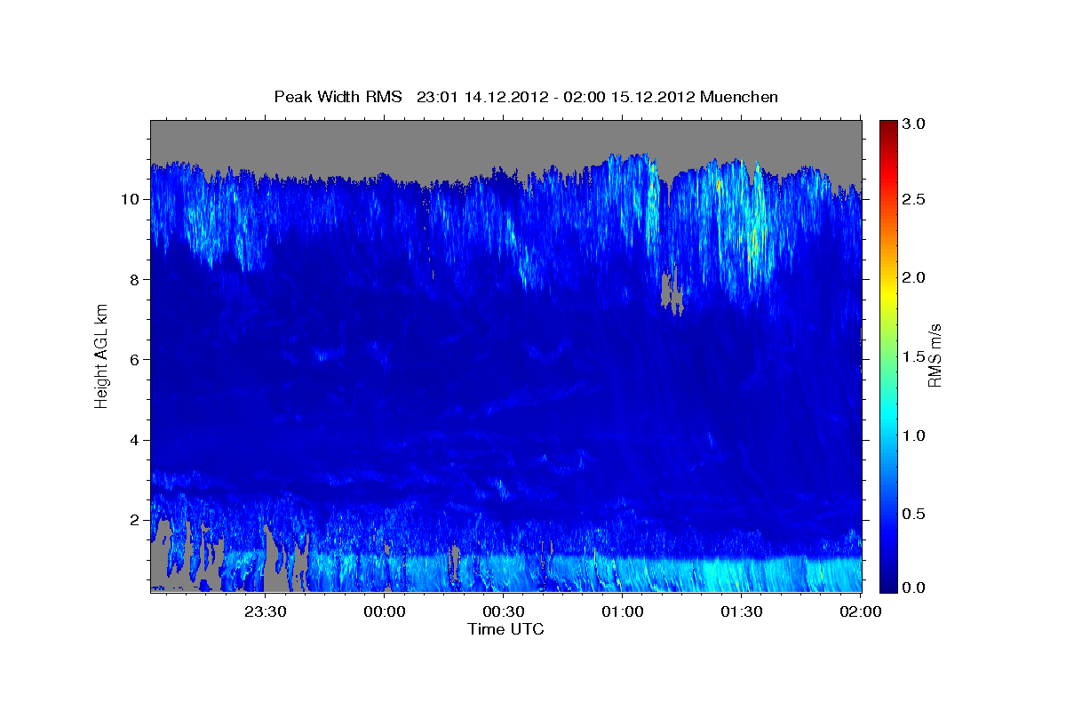Click the plot title "Peak Width RMS"

point(338,96)
